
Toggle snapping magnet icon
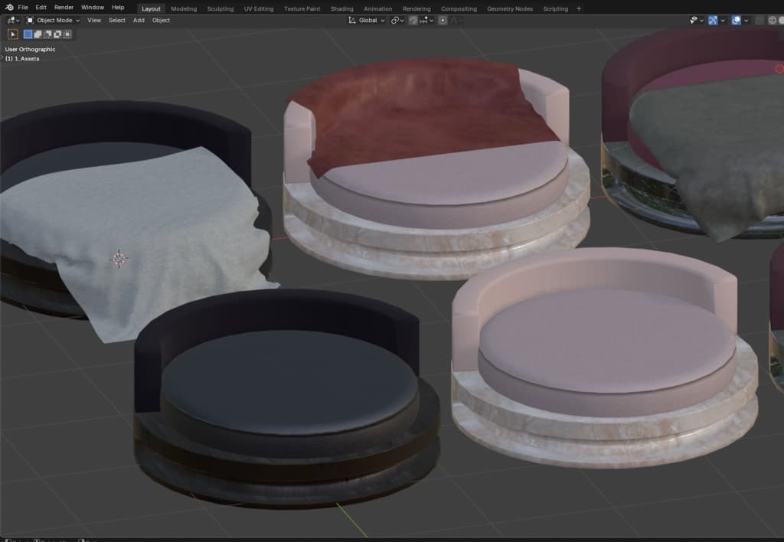click(413, 21)
